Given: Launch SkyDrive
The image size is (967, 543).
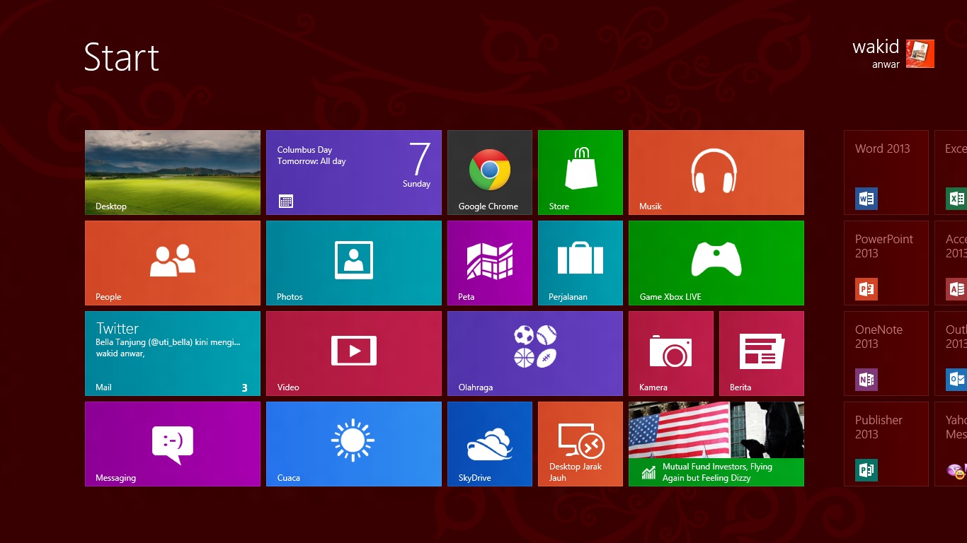Looking at the screenshot, I should 489,443.
